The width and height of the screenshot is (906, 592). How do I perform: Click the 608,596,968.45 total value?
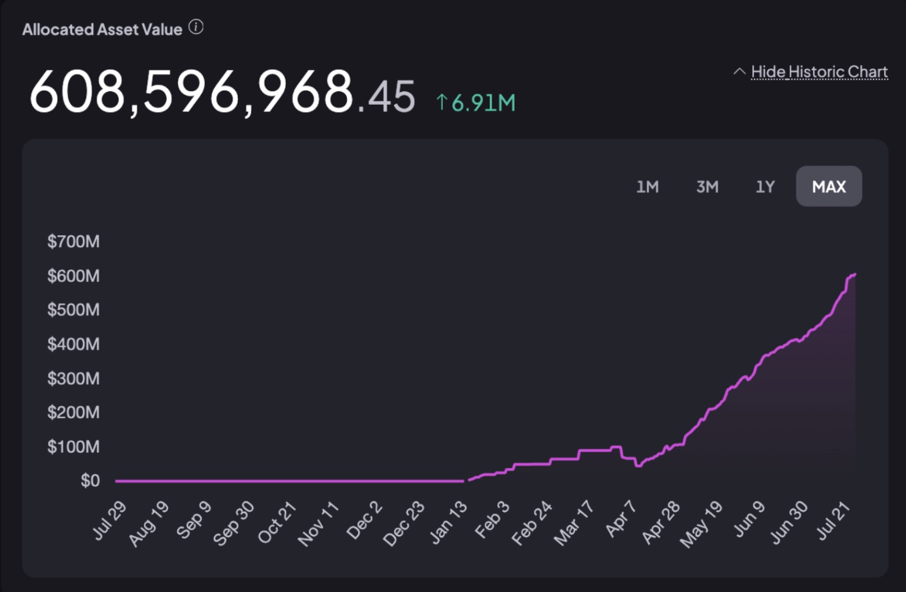pos(222,93)
